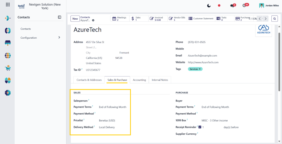Open Sales Payment Terms dropdown
This screenshot has height=144, width=282.
click(x=113, y=107)
